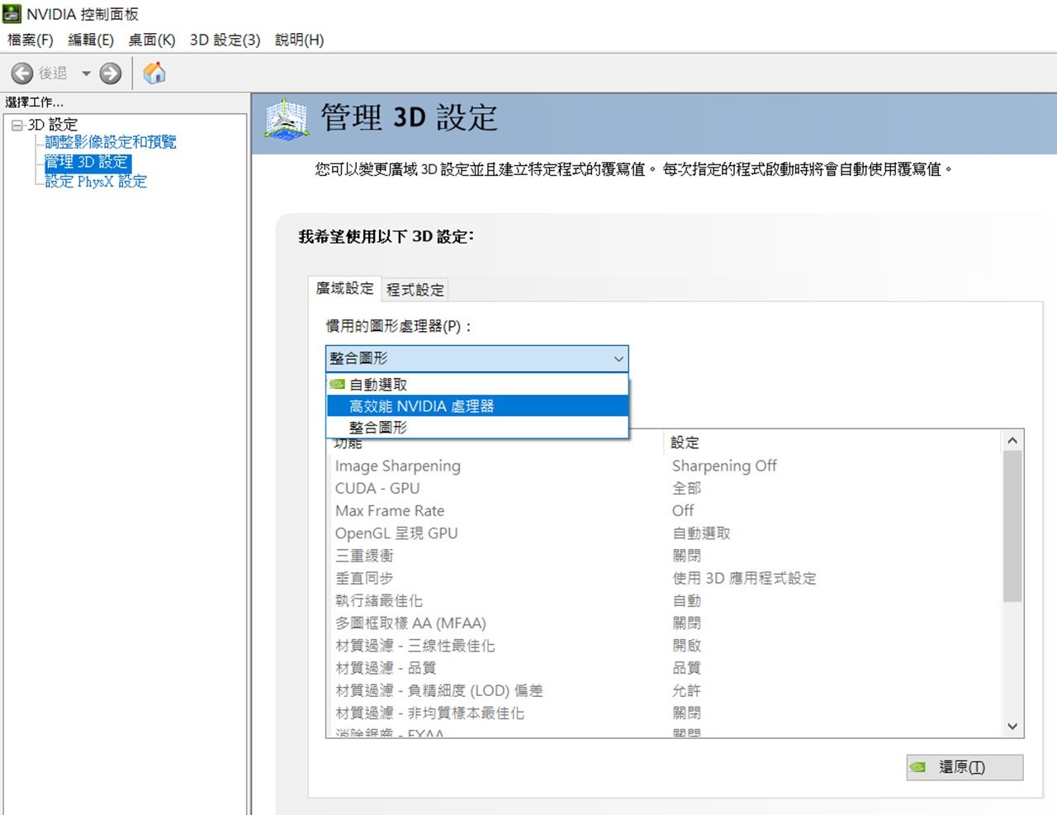Click the NVIDIA Control Panel title icon
1057x815 pixels.
pos(12,14)
